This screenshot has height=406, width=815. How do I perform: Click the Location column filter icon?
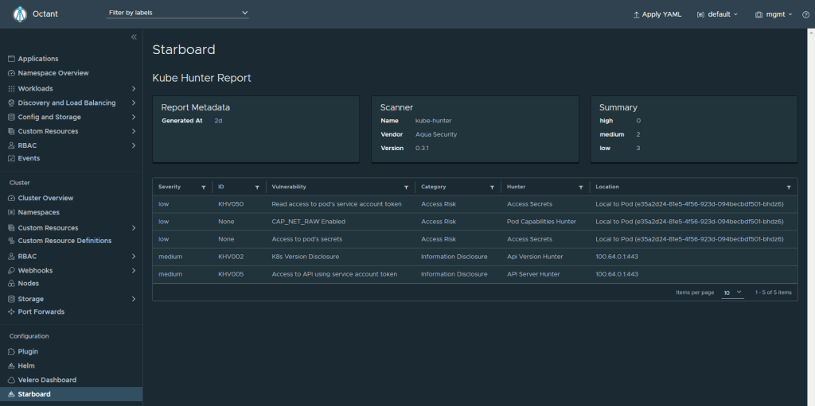click(788, 187)
